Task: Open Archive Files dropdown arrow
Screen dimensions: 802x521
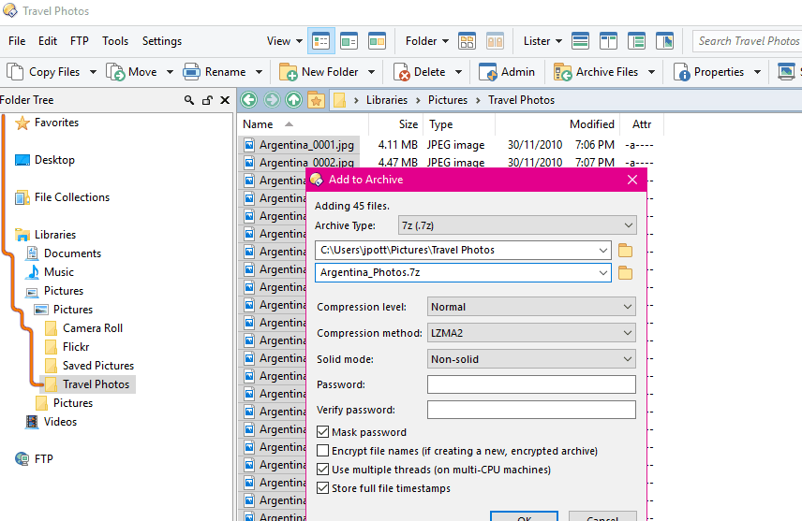Action: coord(652,72)
